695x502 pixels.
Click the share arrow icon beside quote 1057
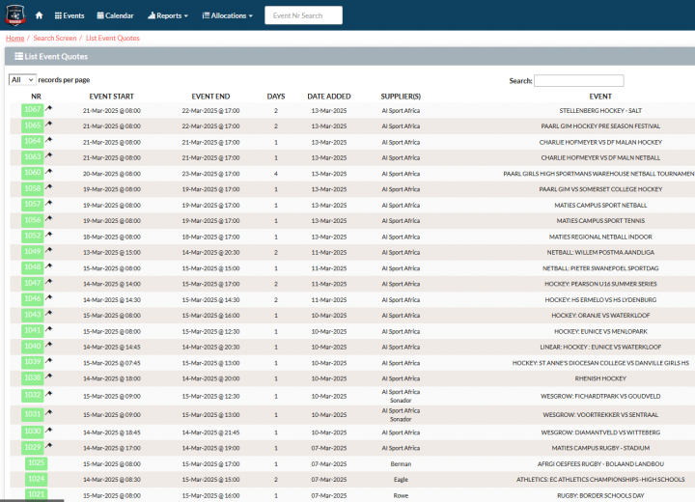point(49,203)
